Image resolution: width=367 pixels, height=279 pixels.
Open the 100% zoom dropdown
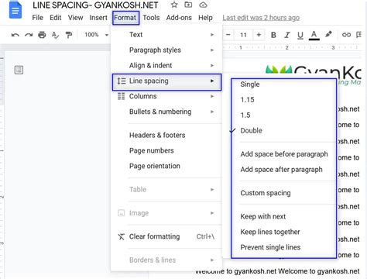point(97,35)
